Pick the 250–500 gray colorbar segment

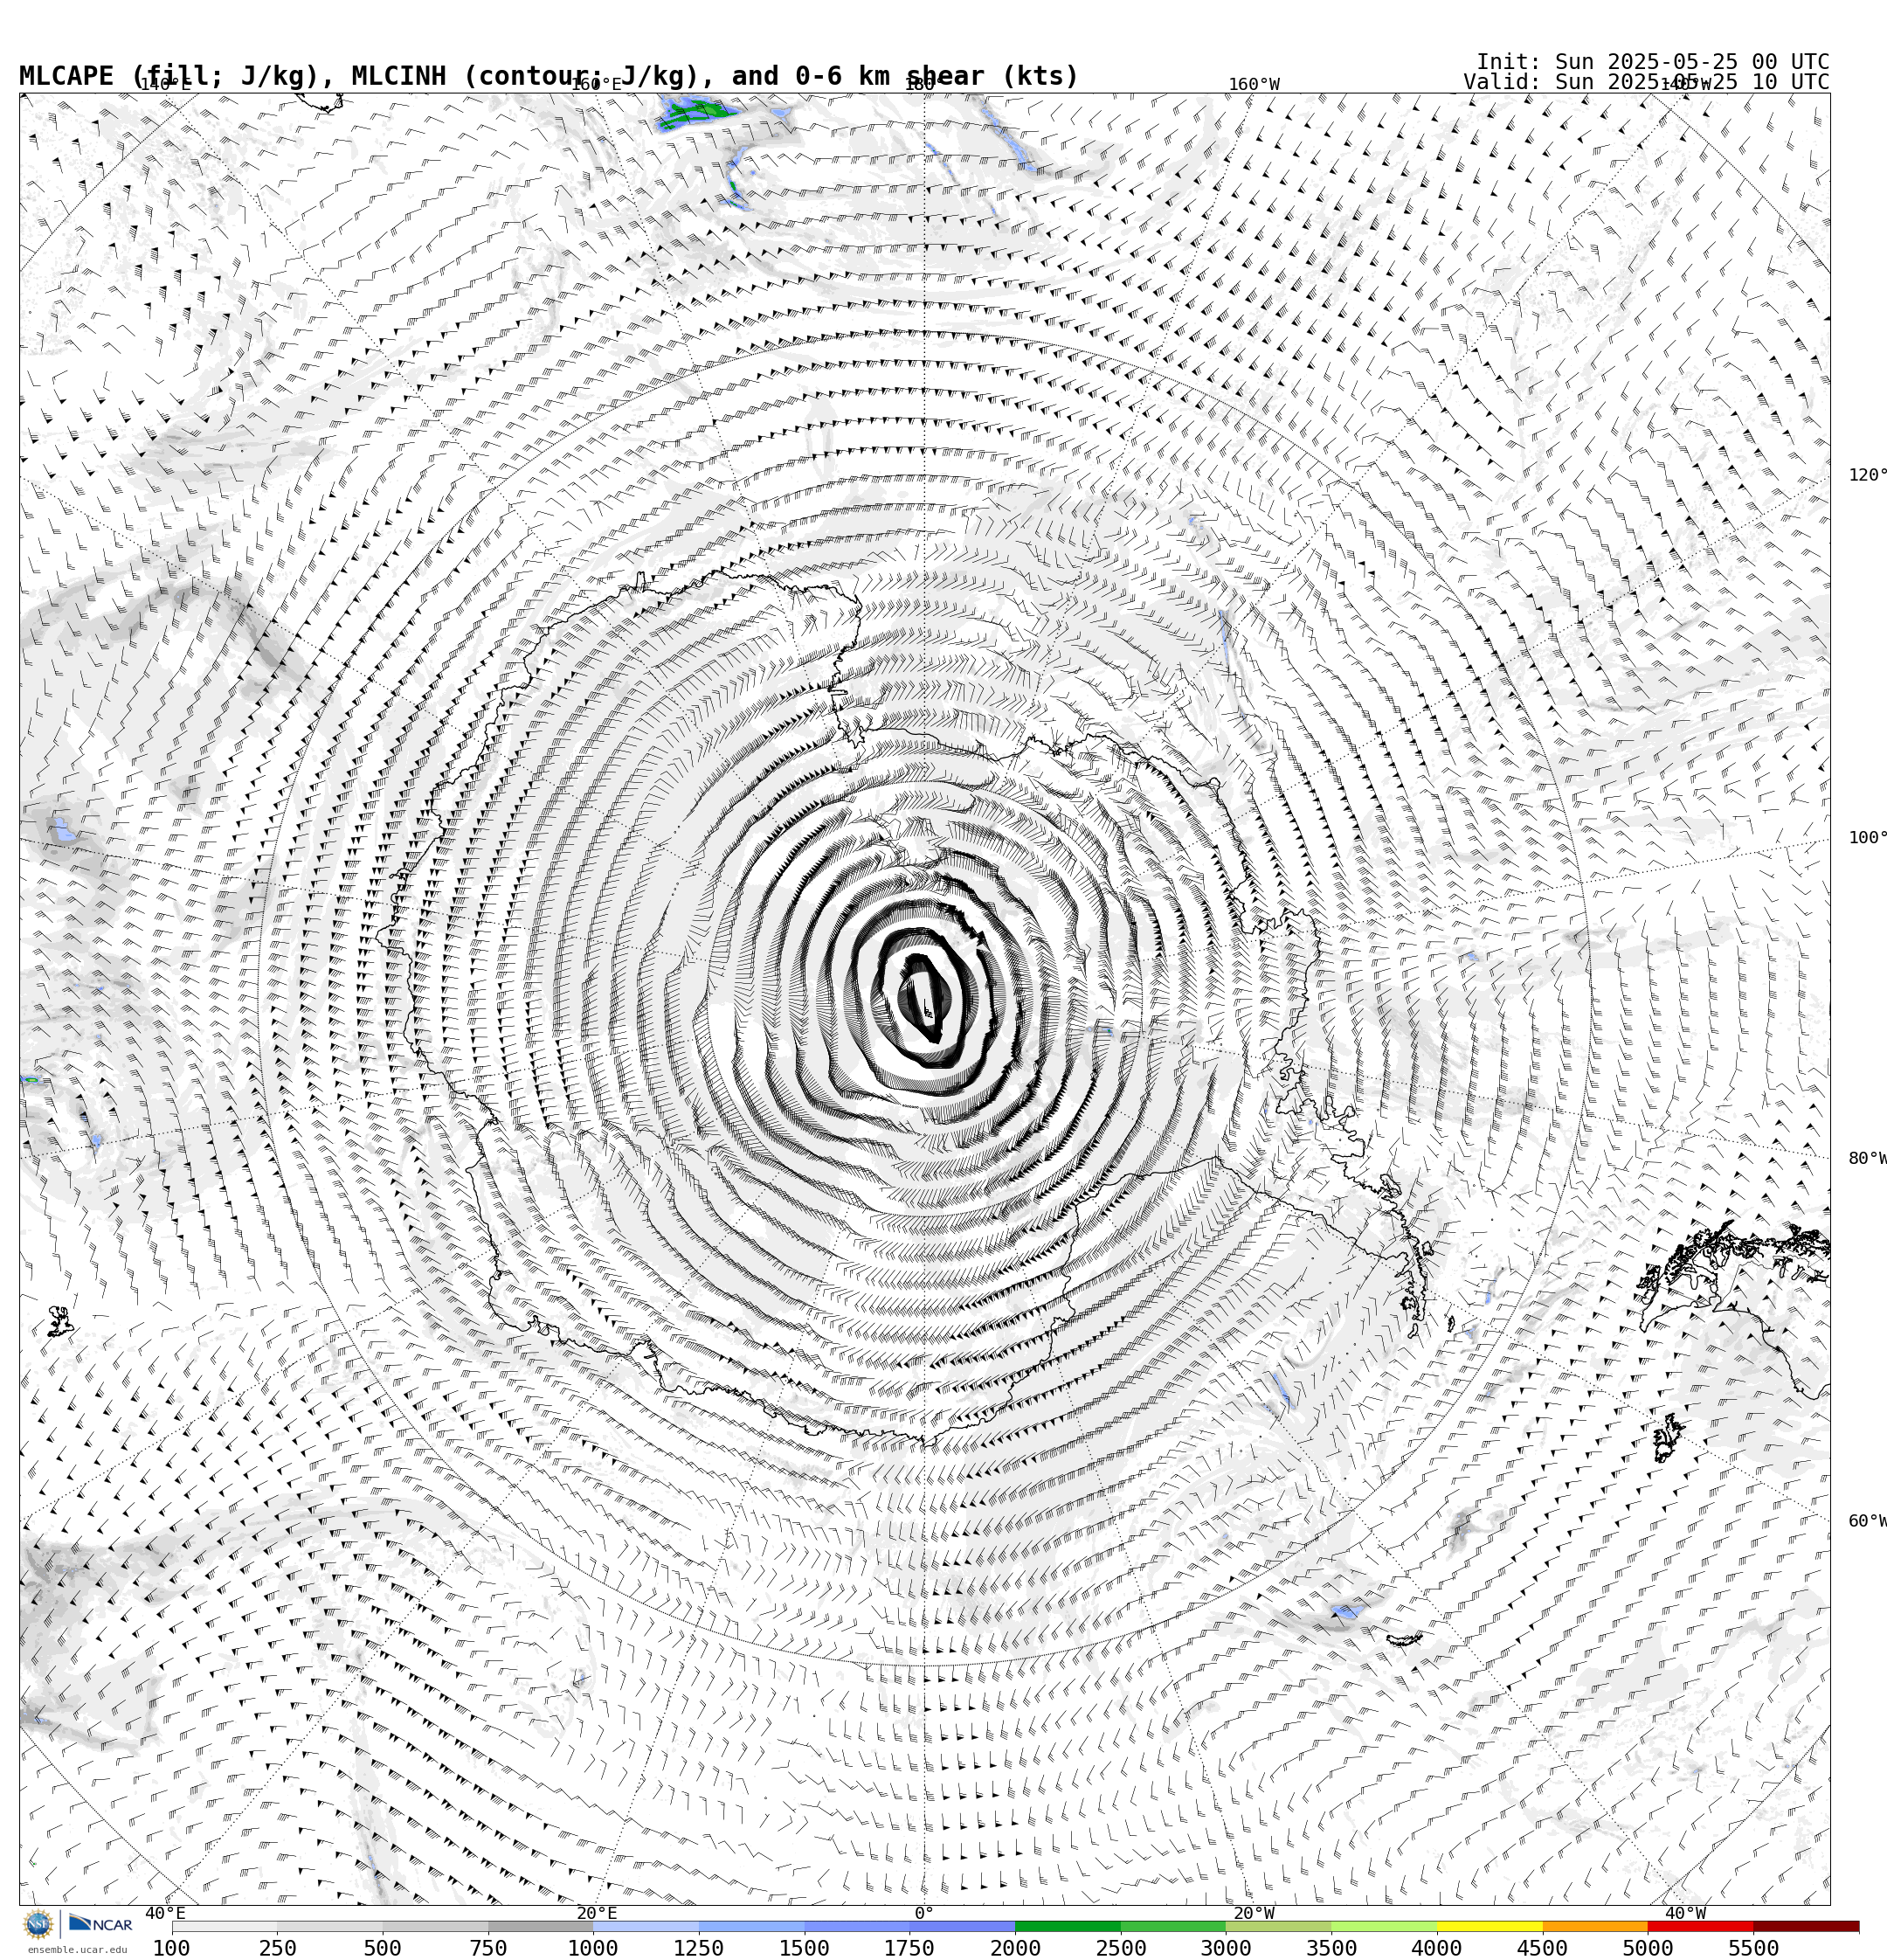(329, 1926)
